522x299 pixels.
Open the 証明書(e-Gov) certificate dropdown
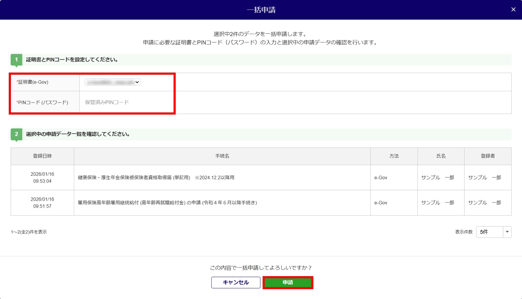pyautogui.click(x=112, y=82)
